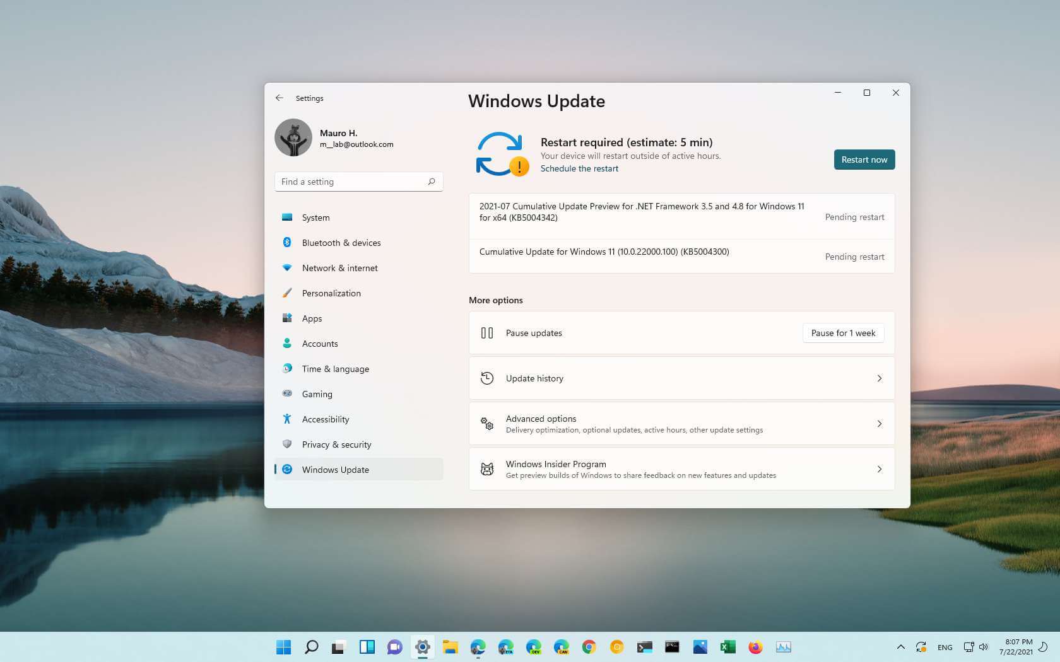Viewport: 1060px width, 662px height.
Task: Click the Gaming controller icon
Action: (288, 393)
